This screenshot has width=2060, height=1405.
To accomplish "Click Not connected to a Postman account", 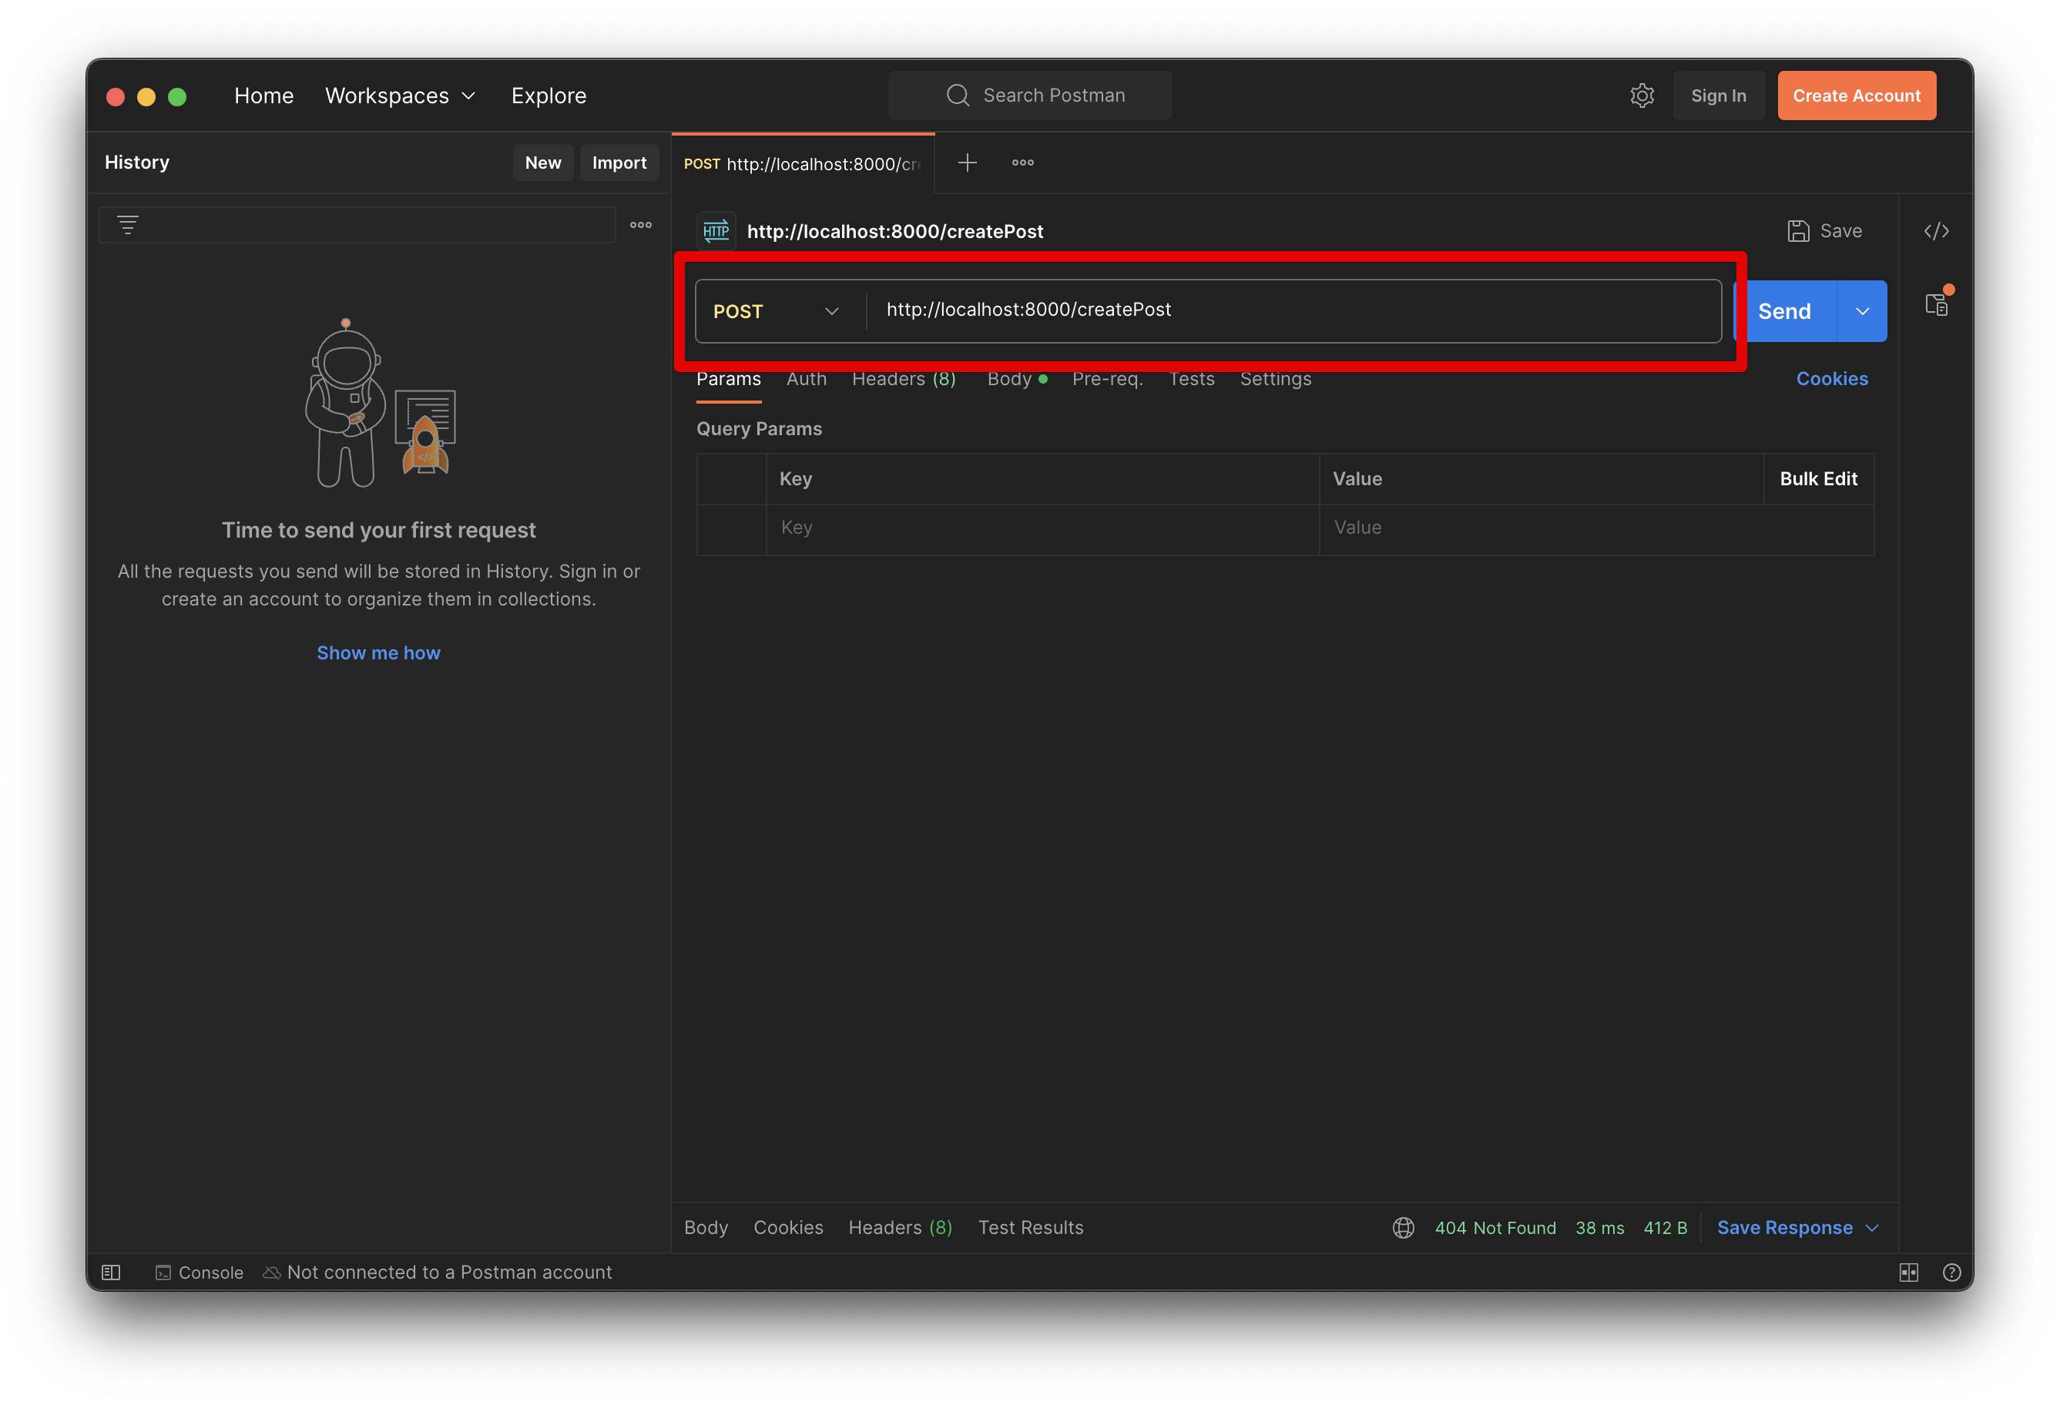I will click(438, 1273).
